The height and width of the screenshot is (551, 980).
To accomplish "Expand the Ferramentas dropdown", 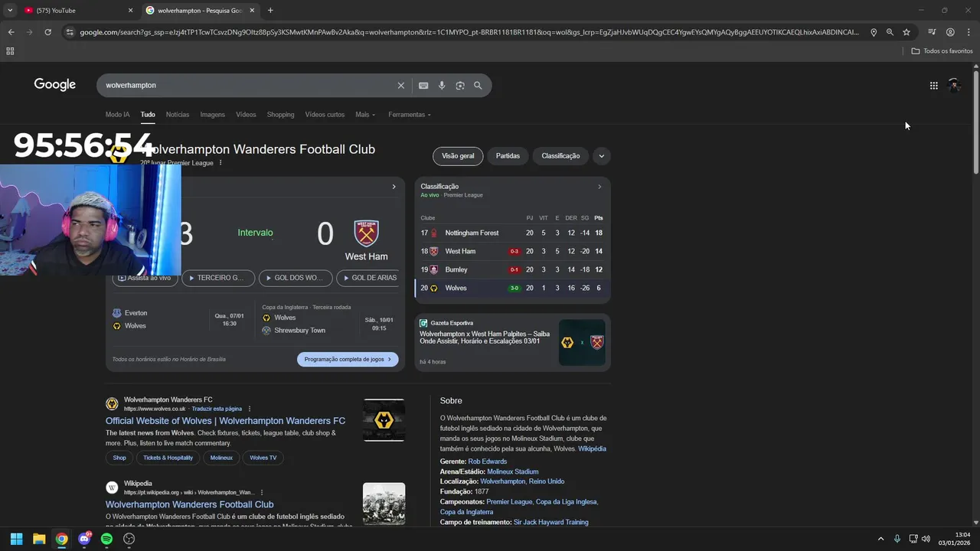I will click(x=410, y=115).
